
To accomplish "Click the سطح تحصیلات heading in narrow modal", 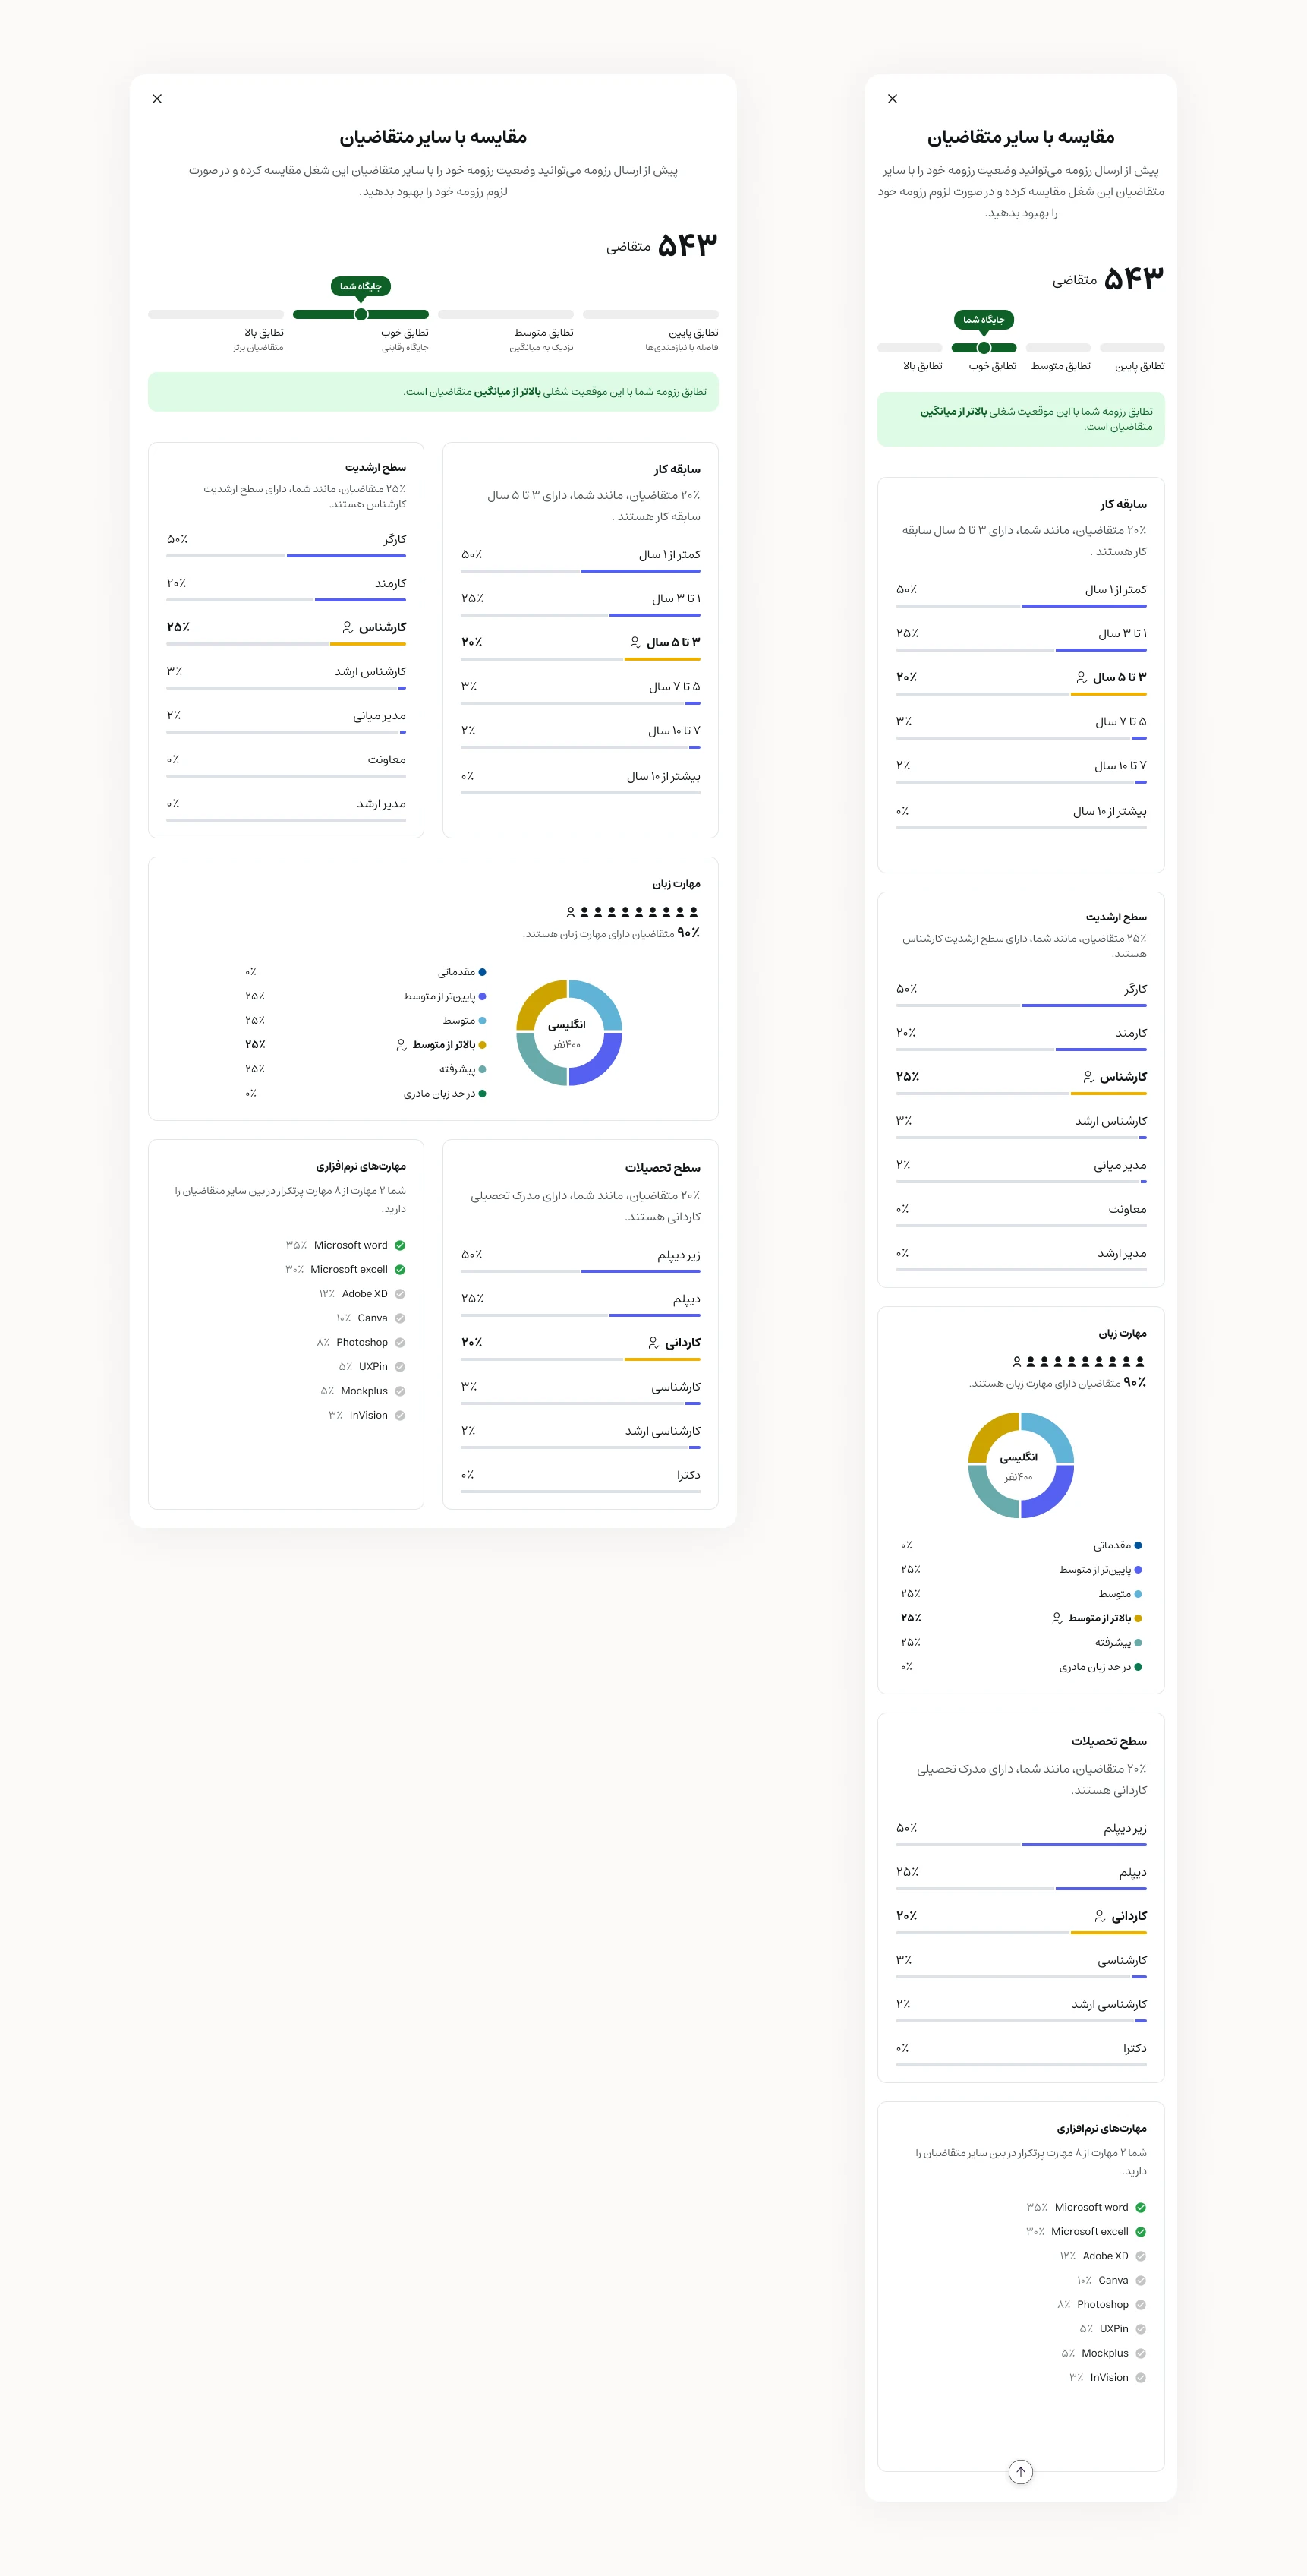I will pyautogui.click(x=1109, y=1741).
